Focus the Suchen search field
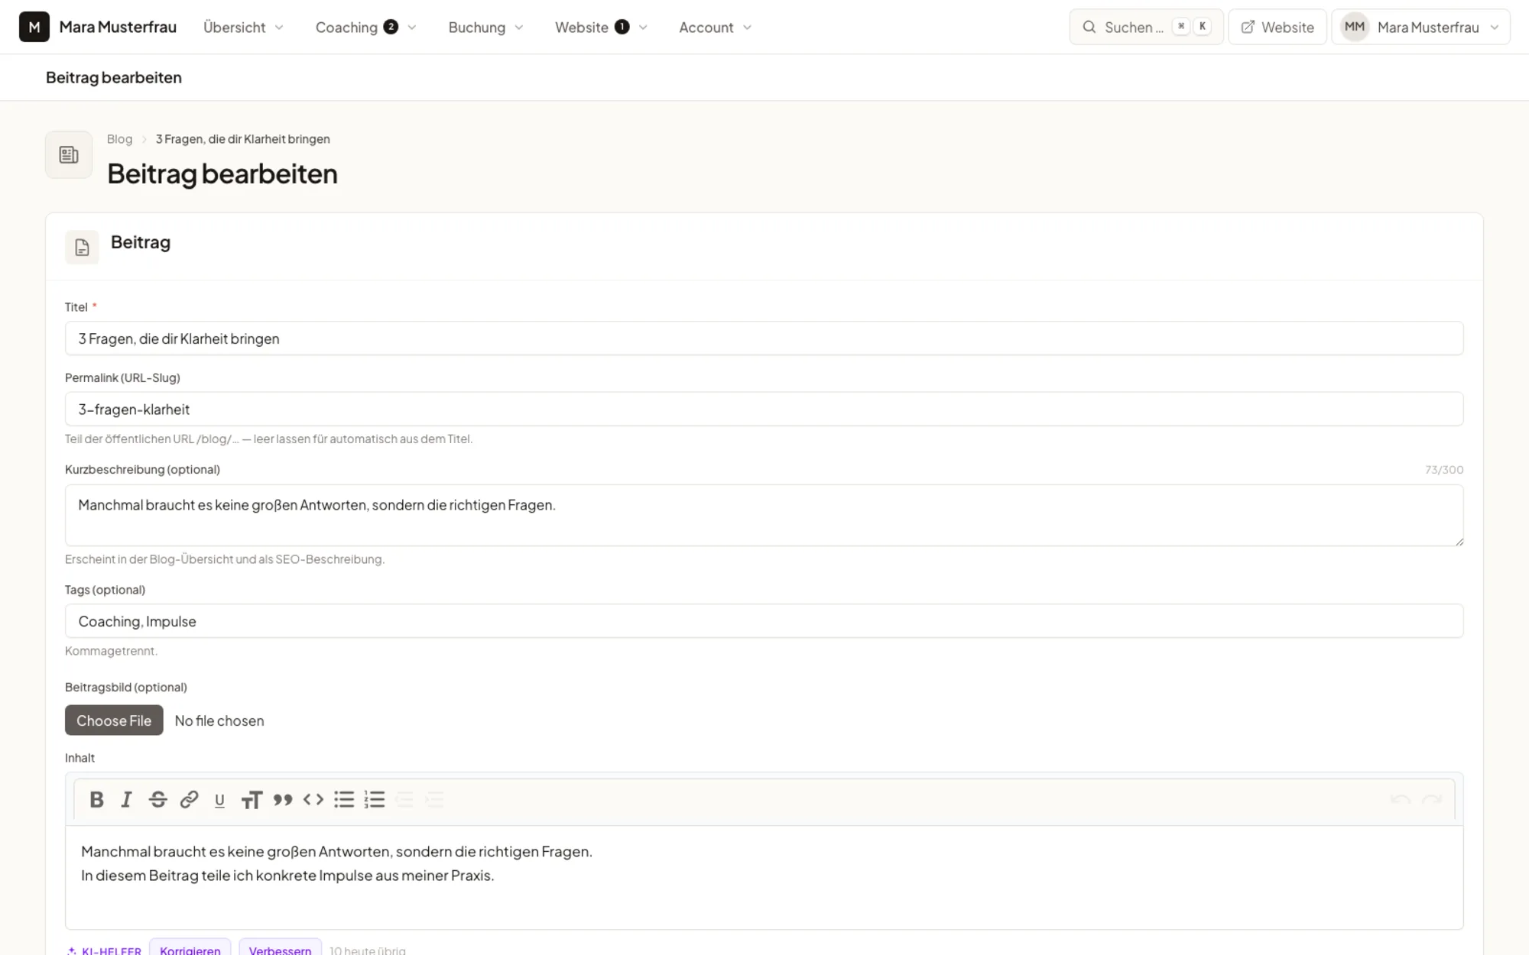1529x955 pixels. coord(1146,28)
